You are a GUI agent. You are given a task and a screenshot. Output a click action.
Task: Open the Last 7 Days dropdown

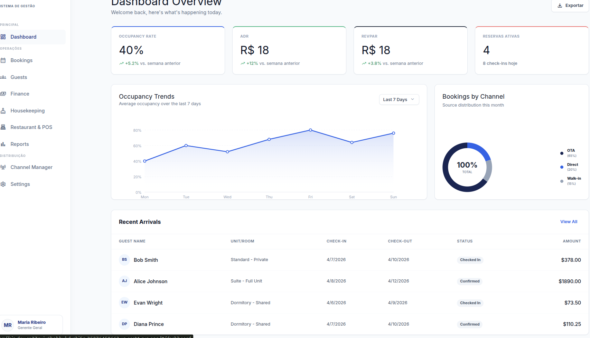click(x=399, y=100)
